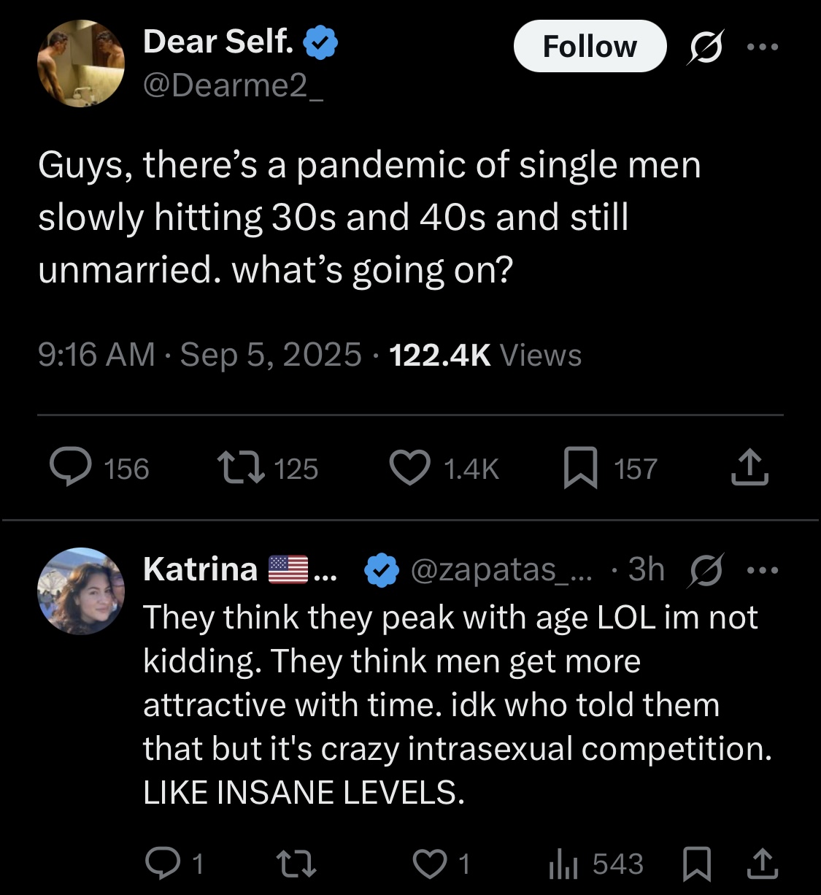Viewport: 821px width, 895px height.
Task: Open Katrina's profile avatar
Action: (81, 591)
